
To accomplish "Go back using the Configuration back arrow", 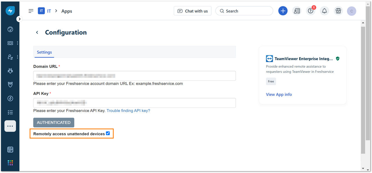I will (37, 33).
